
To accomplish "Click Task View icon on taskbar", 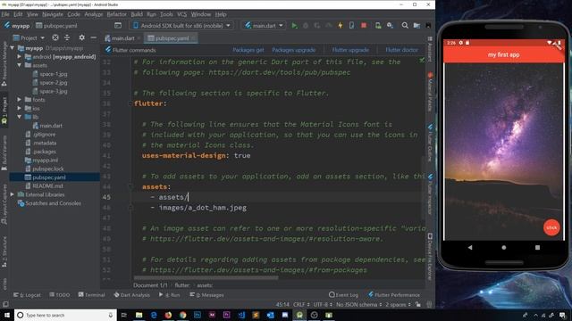I will (123, 315).
